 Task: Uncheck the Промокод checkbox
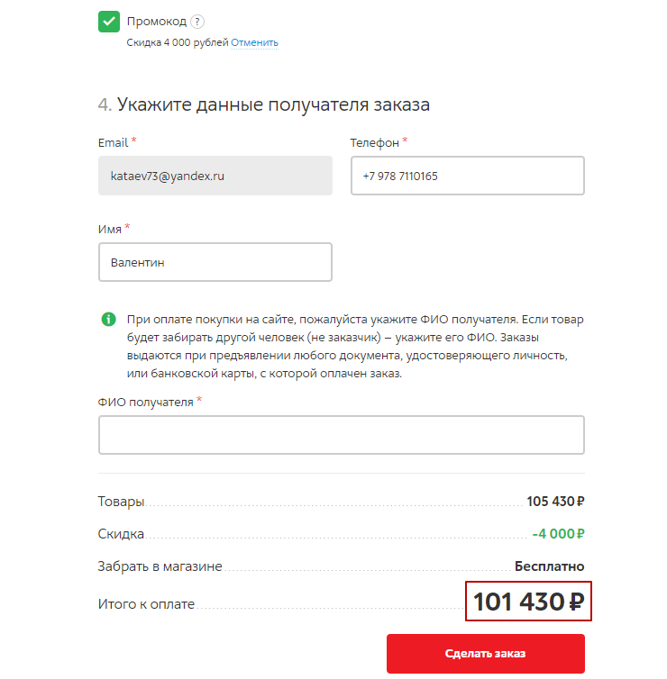[109, 22]
